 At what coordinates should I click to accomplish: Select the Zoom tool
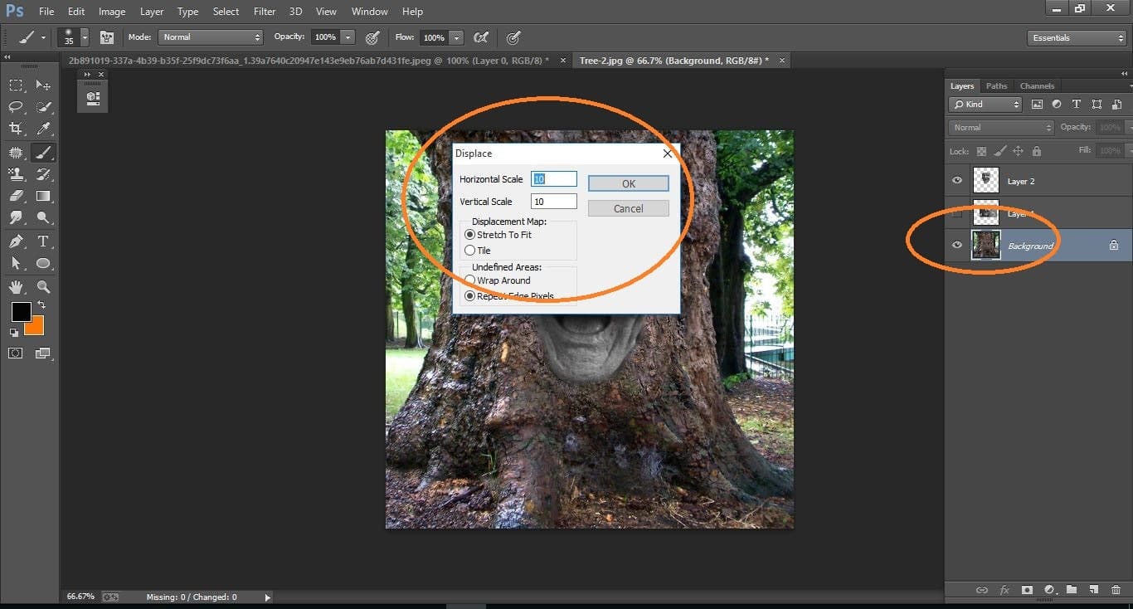[43, 286]
